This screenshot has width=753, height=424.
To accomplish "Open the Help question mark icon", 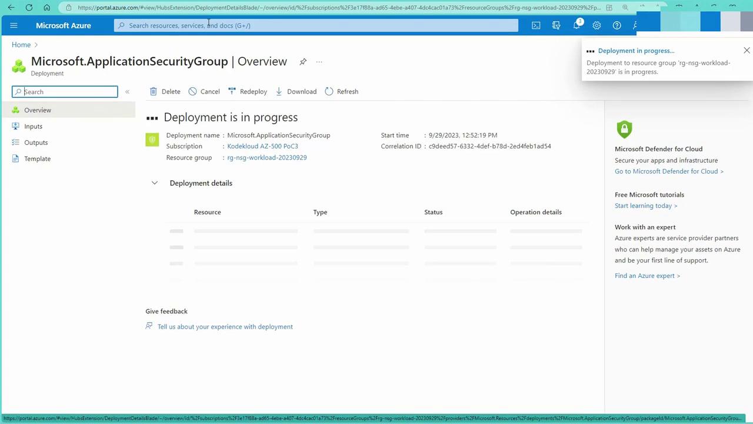I will tap(617, 25).
